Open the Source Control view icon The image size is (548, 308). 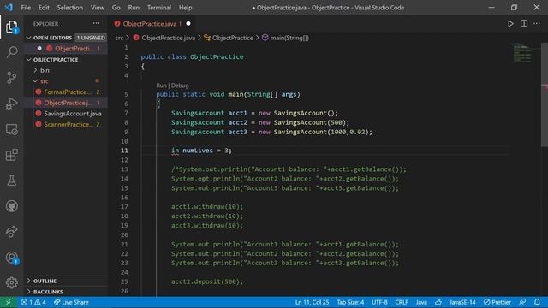point(11,78)
